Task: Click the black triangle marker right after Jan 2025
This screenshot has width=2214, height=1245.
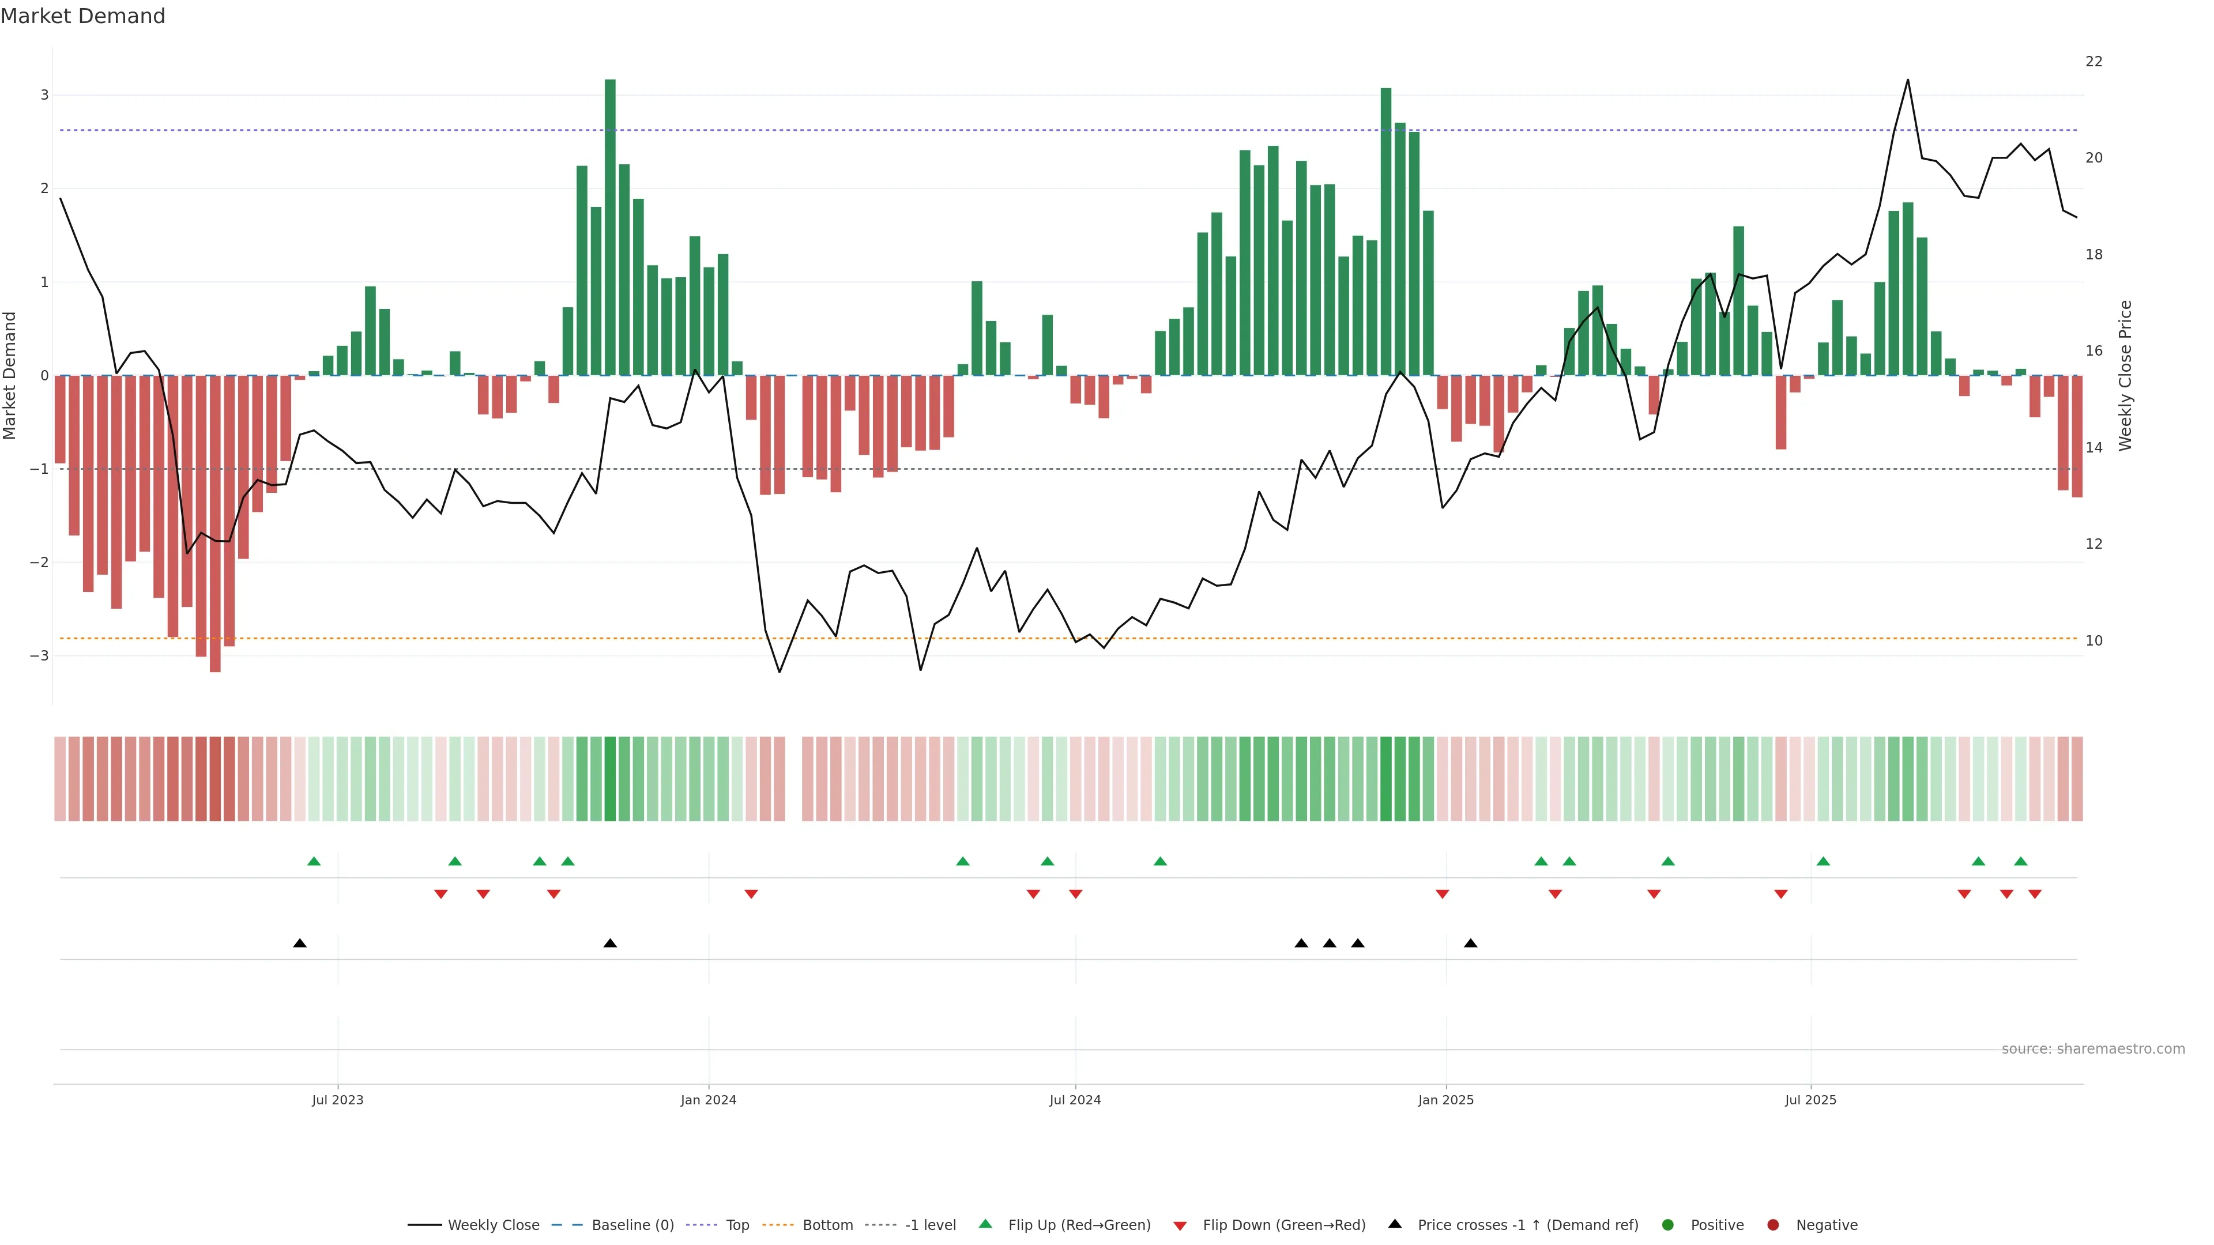Action: 1471,944
